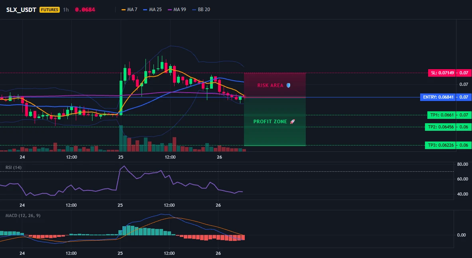Click the ENTRY: 0.06841 price label
This screenshot has width=472, height=258.
438,97
